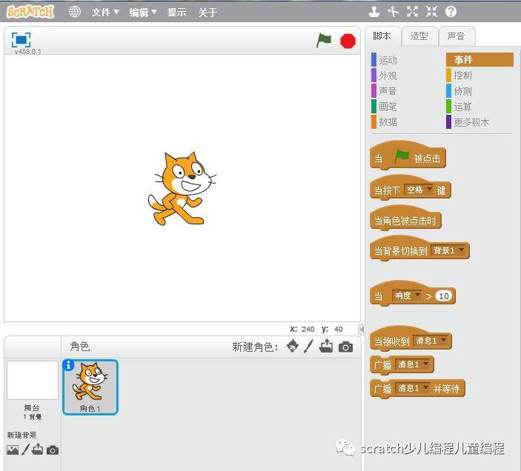Viewport: 521px width, 471px height.
Task: Select the duplicate stamp tool
Action: tap(374, 12)
